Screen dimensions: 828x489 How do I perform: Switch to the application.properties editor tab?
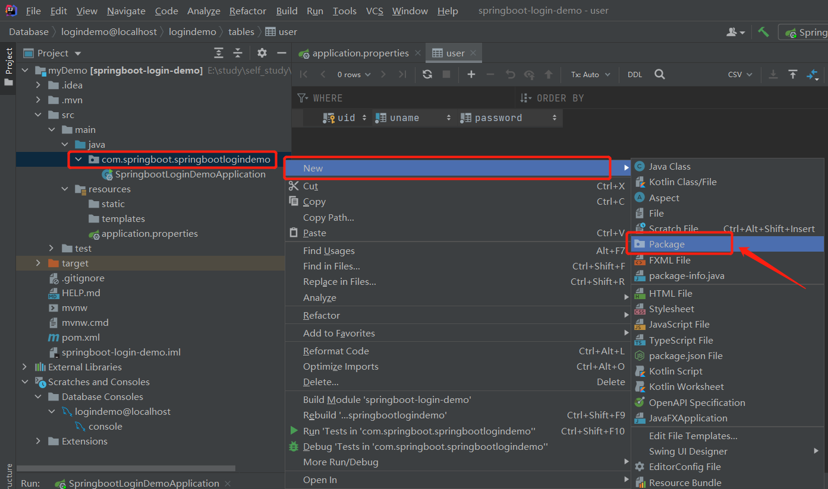tap(360, 53)
